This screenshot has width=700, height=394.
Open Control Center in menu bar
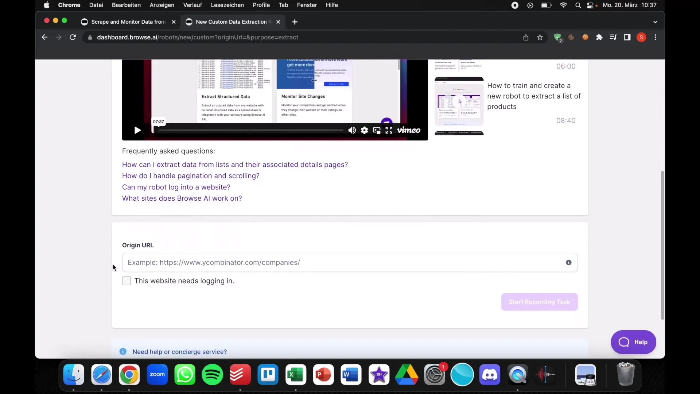click(x=591, y=5)
